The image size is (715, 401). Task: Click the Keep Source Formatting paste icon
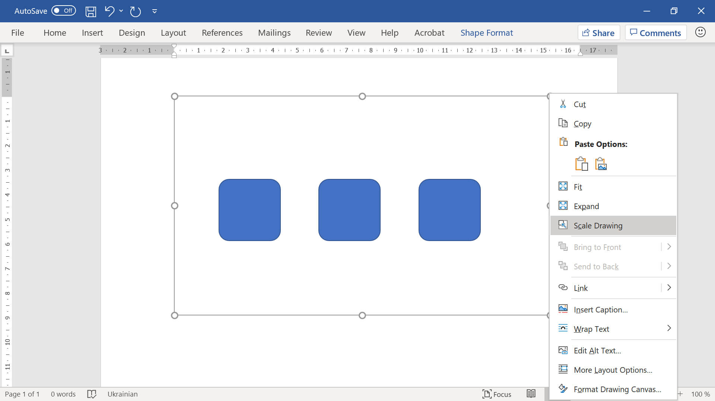(x=581, y=164)
